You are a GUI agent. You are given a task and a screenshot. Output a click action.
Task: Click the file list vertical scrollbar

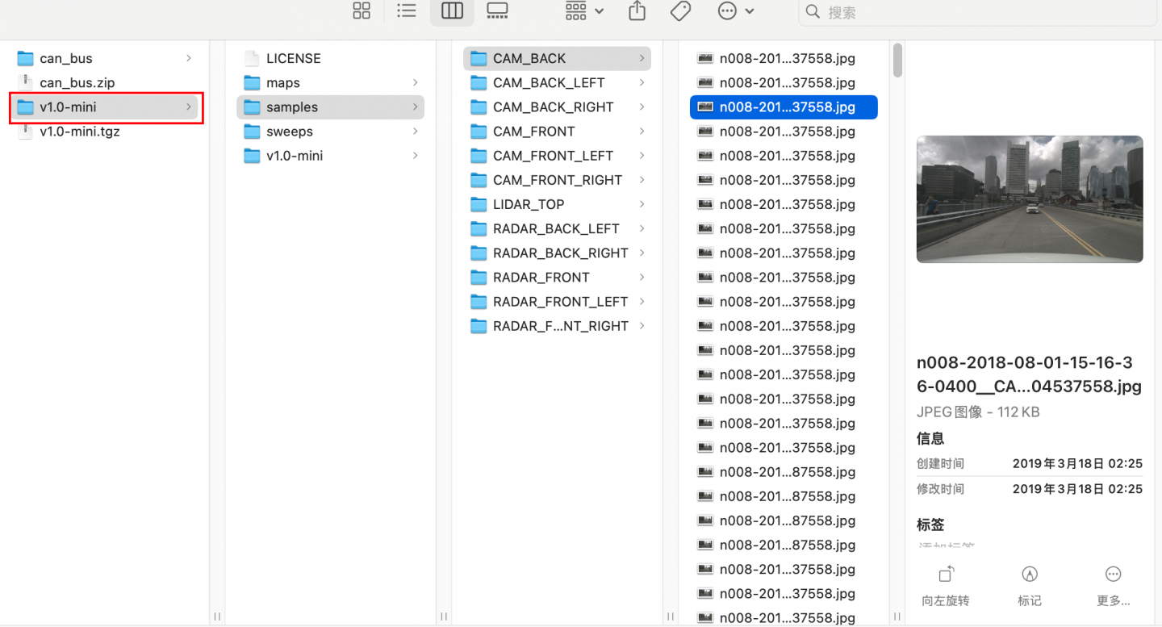(897, 61)
